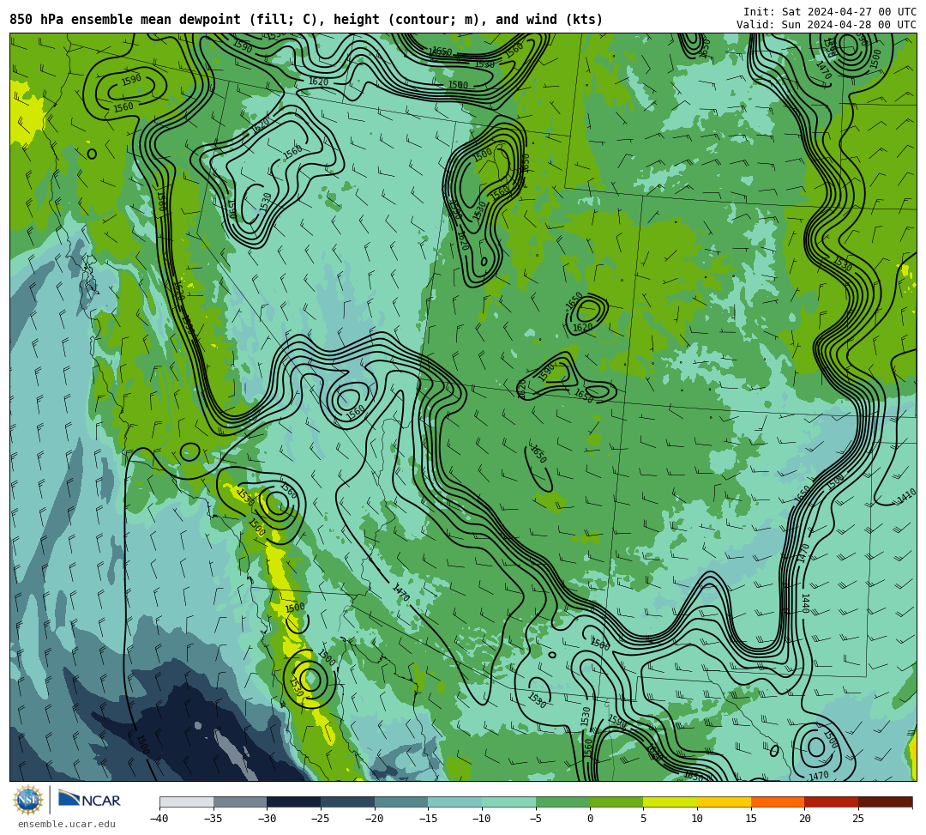926x835 pixels.
Task: Click the light teal swatch (-15 to -10)
Action: coord(455,802)
